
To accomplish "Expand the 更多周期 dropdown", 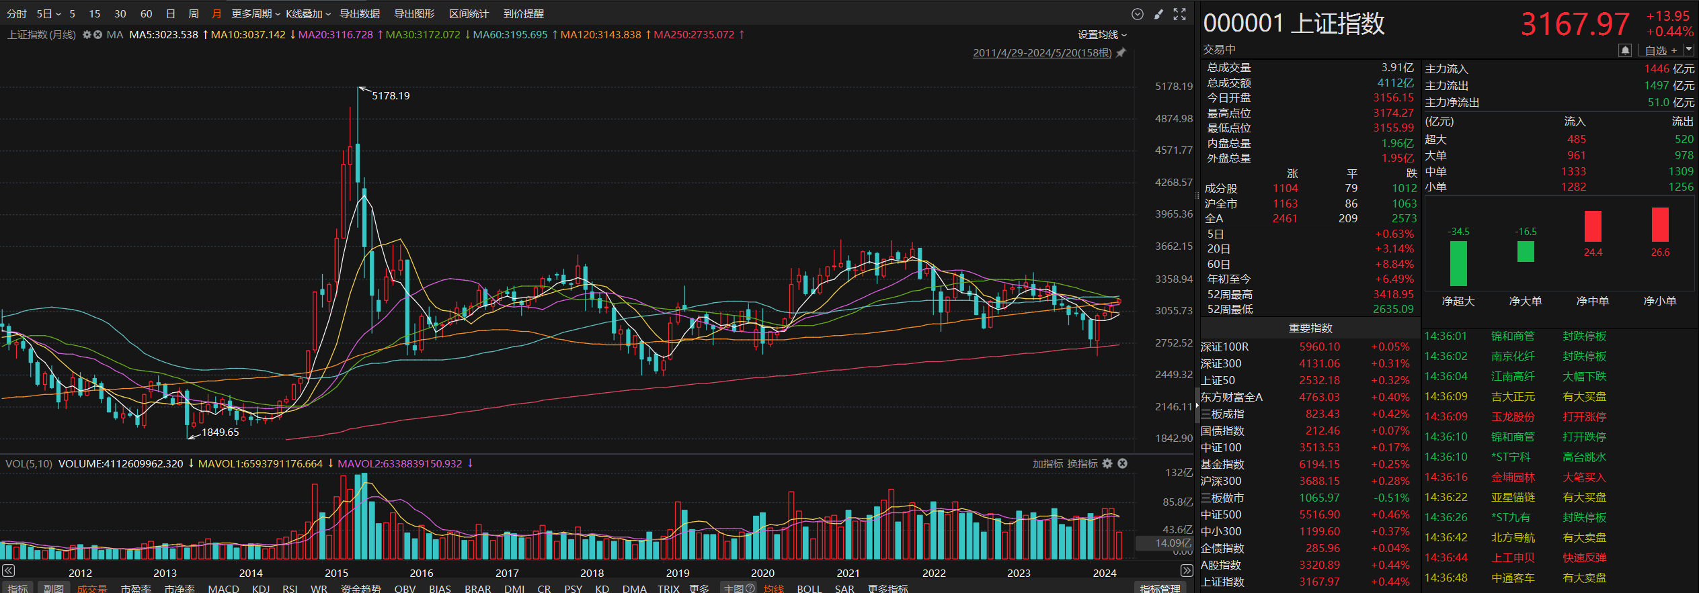I will (x=255, y=14).
